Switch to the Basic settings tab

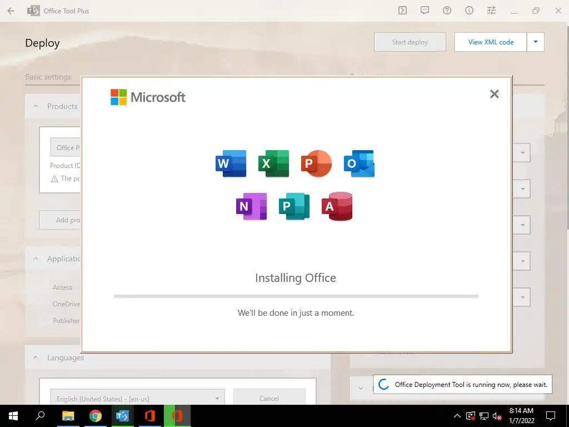[x=48, y=77]
